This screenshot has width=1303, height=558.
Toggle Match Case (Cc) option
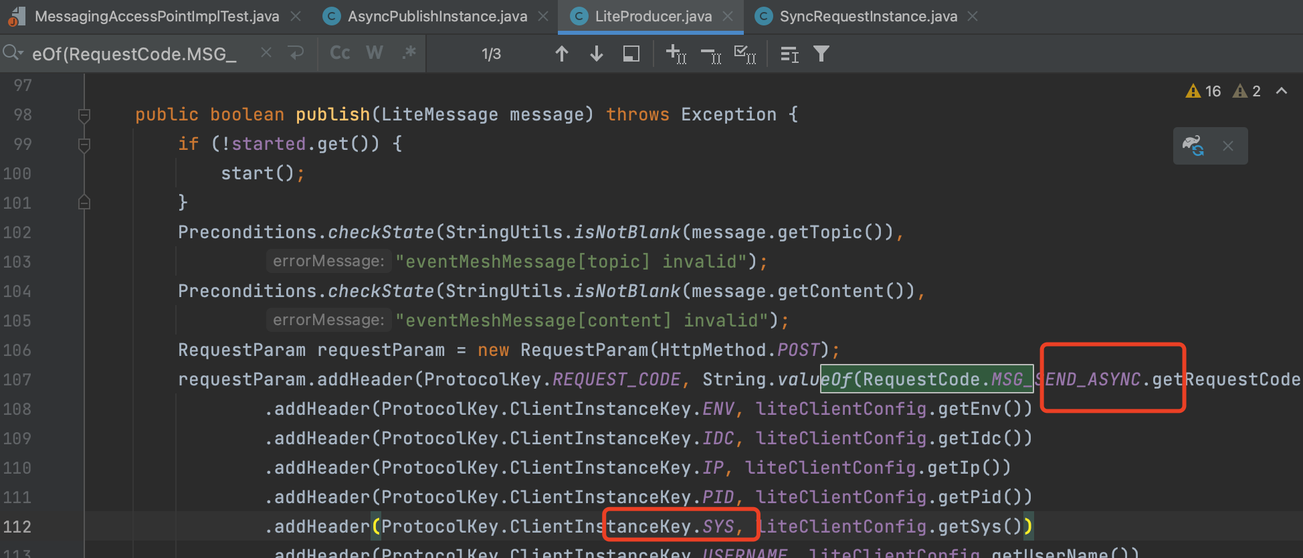(x=340, y=53)
